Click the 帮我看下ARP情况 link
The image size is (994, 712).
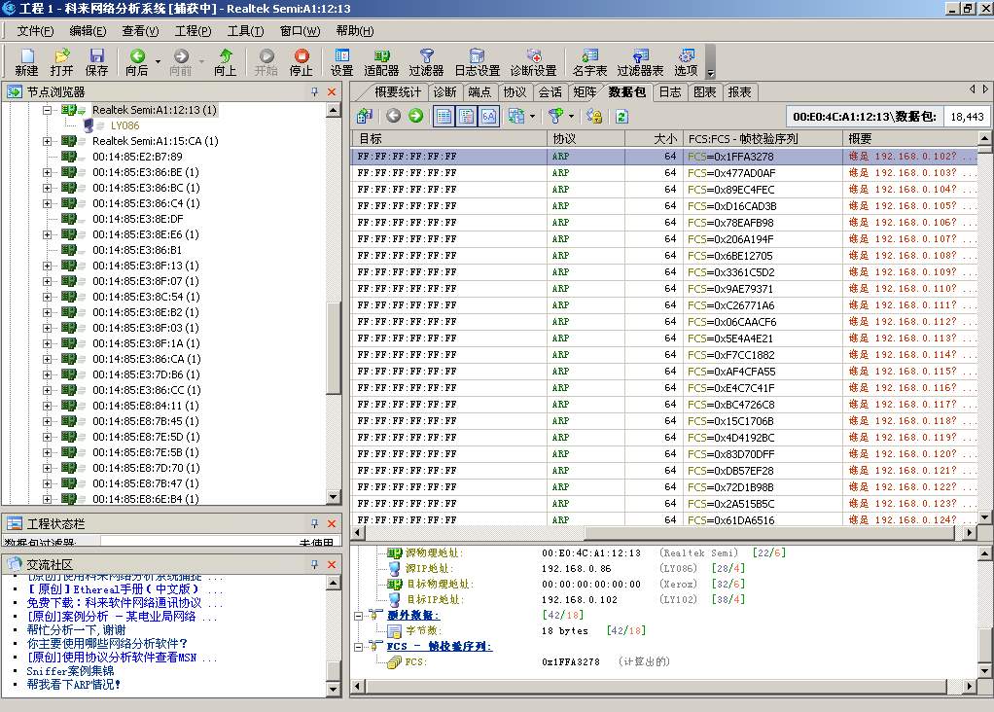(x=74, y=684)
